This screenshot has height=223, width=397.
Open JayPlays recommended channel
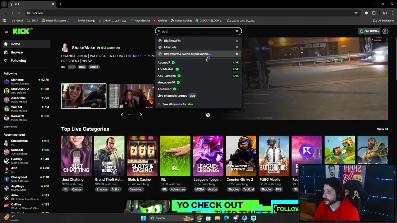[26, 188]
